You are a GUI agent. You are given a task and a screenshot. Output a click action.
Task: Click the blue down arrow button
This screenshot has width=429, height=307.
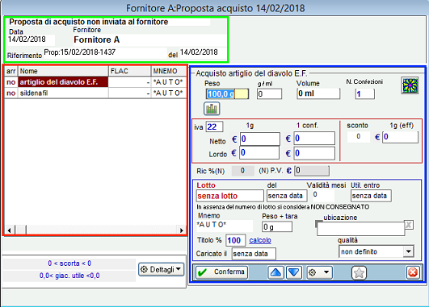tap(294, 272)
